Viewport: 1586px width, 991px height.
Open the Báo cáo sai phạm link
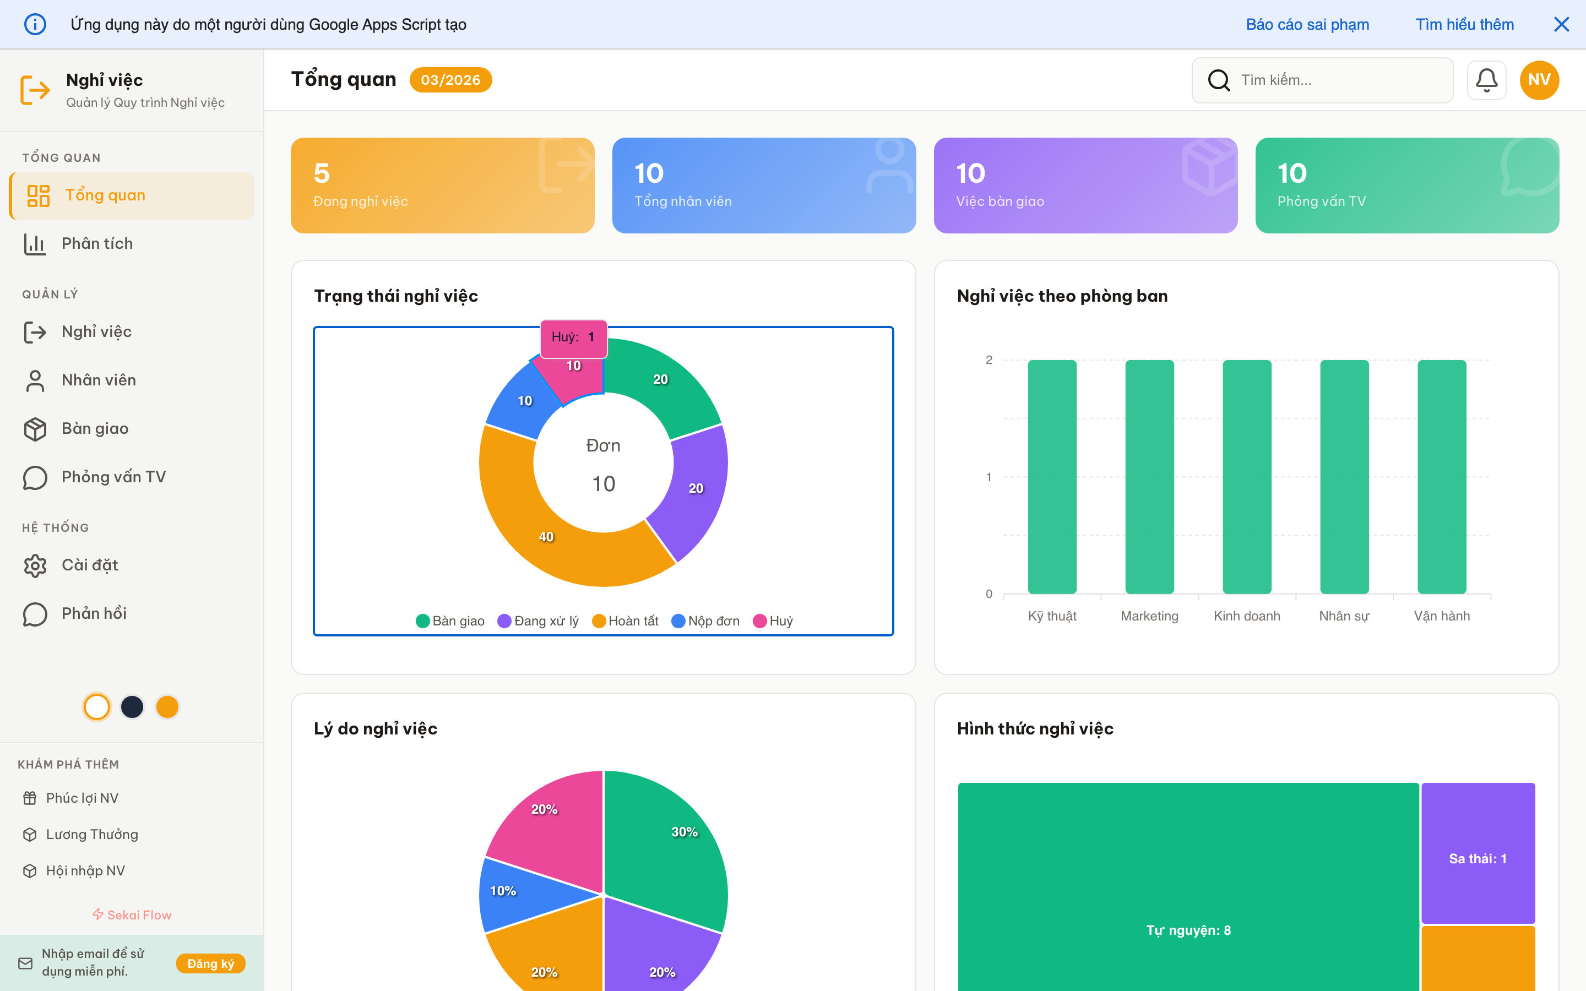click(x=1307, y=24)
